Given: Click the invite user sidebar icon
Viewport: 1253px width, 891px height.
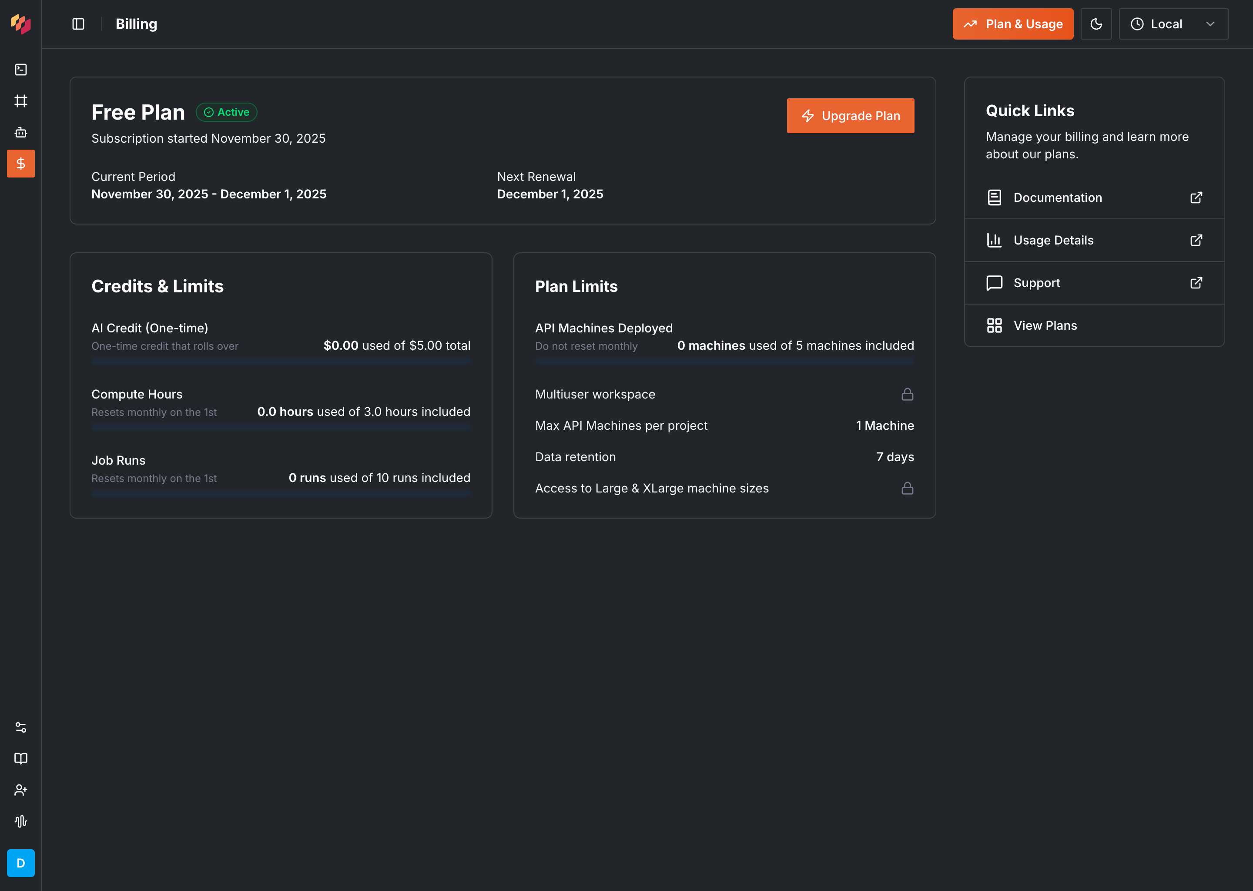Looking at the screenshot, I should point(21,790).
